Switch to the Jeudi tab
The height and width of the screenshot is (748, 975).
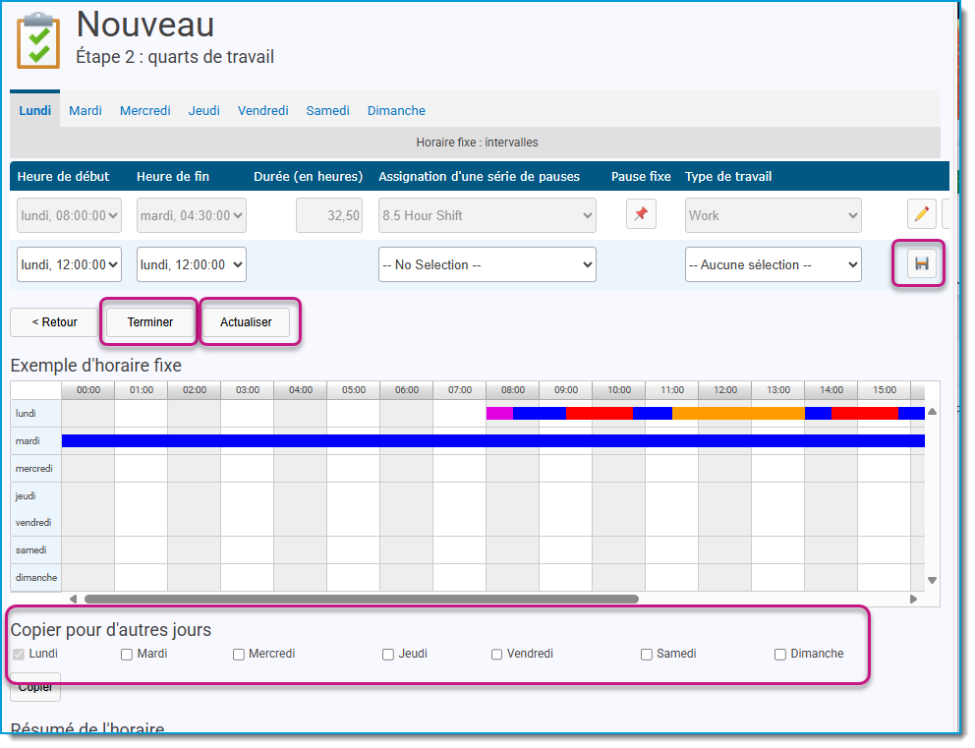click(x=204, y=110)
